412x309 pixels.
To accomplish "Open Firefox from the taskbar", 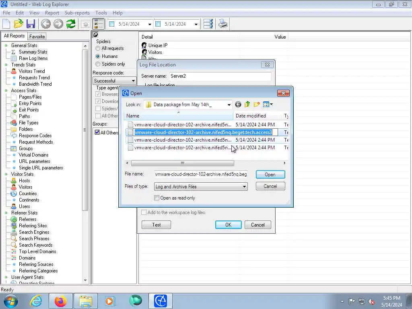I will 61,301.
